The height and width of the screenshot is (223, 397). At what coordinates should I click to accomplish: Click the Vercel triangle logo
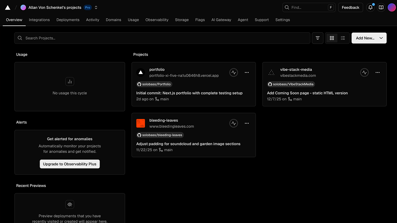click(x=7, y=7)
